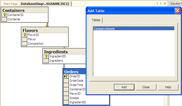Select the Composition column

(36, 44)
